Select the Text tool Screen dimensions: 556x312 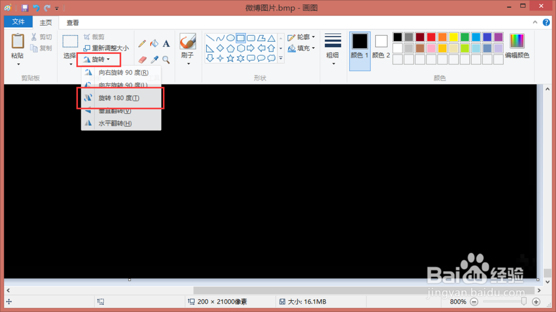(166, 43)
